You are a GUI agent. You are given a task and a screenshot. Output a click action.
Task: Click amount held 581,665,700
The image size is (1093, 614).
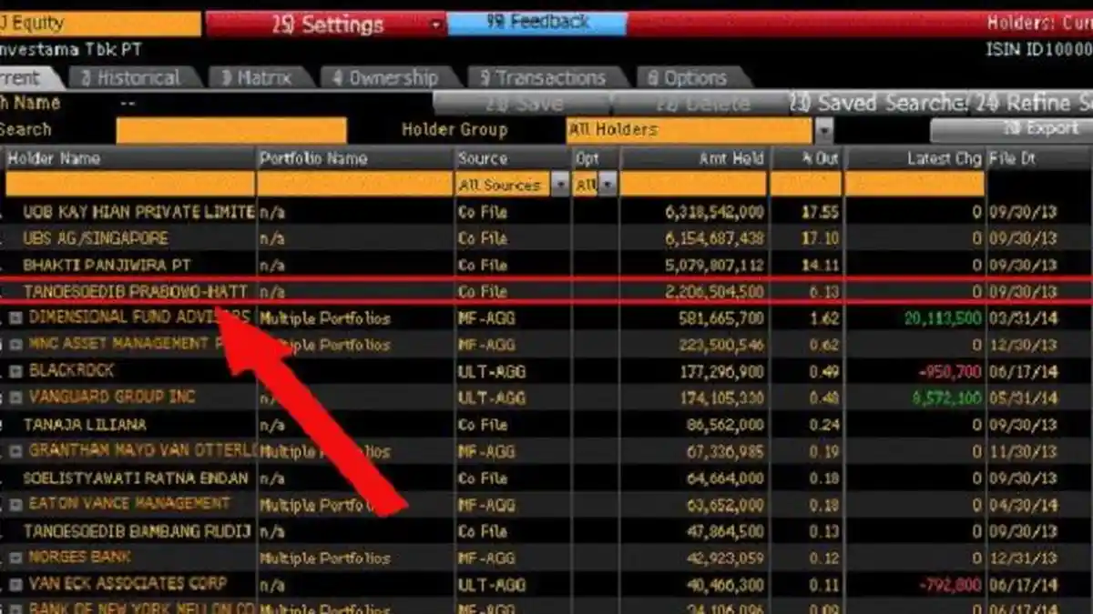click(721, 318)
